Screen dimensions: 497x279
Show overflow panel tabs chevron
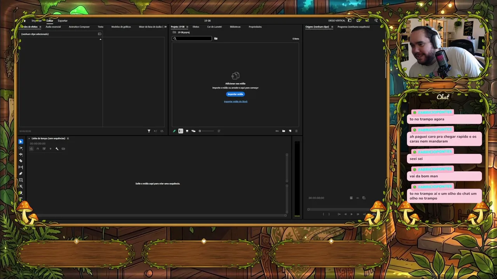click(165, 27)
